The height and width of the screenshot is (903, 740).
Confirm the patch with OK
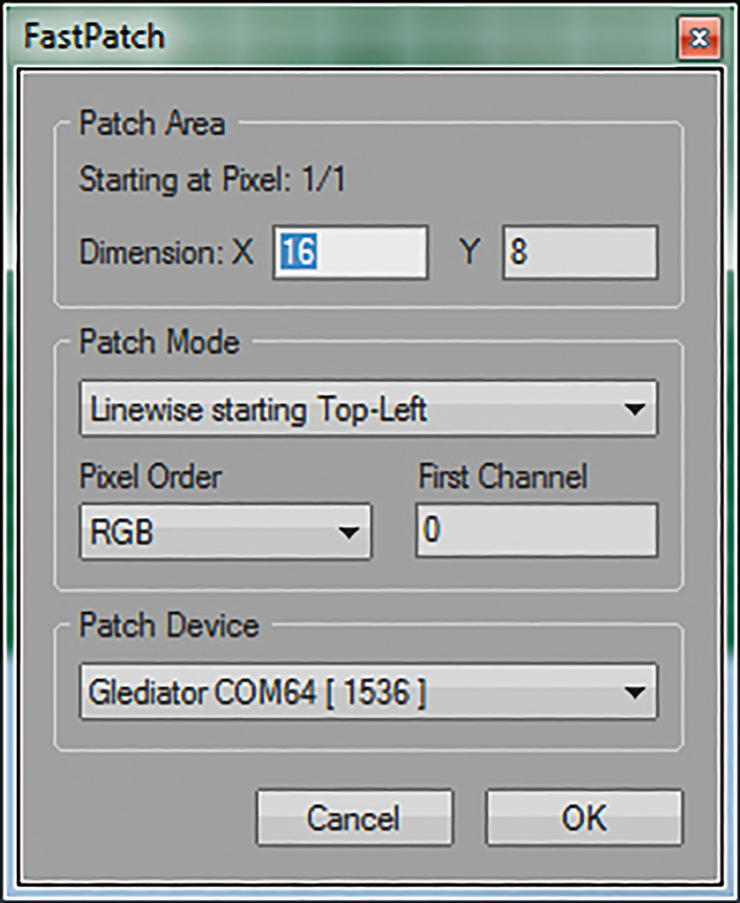click(x=584, y=817)
